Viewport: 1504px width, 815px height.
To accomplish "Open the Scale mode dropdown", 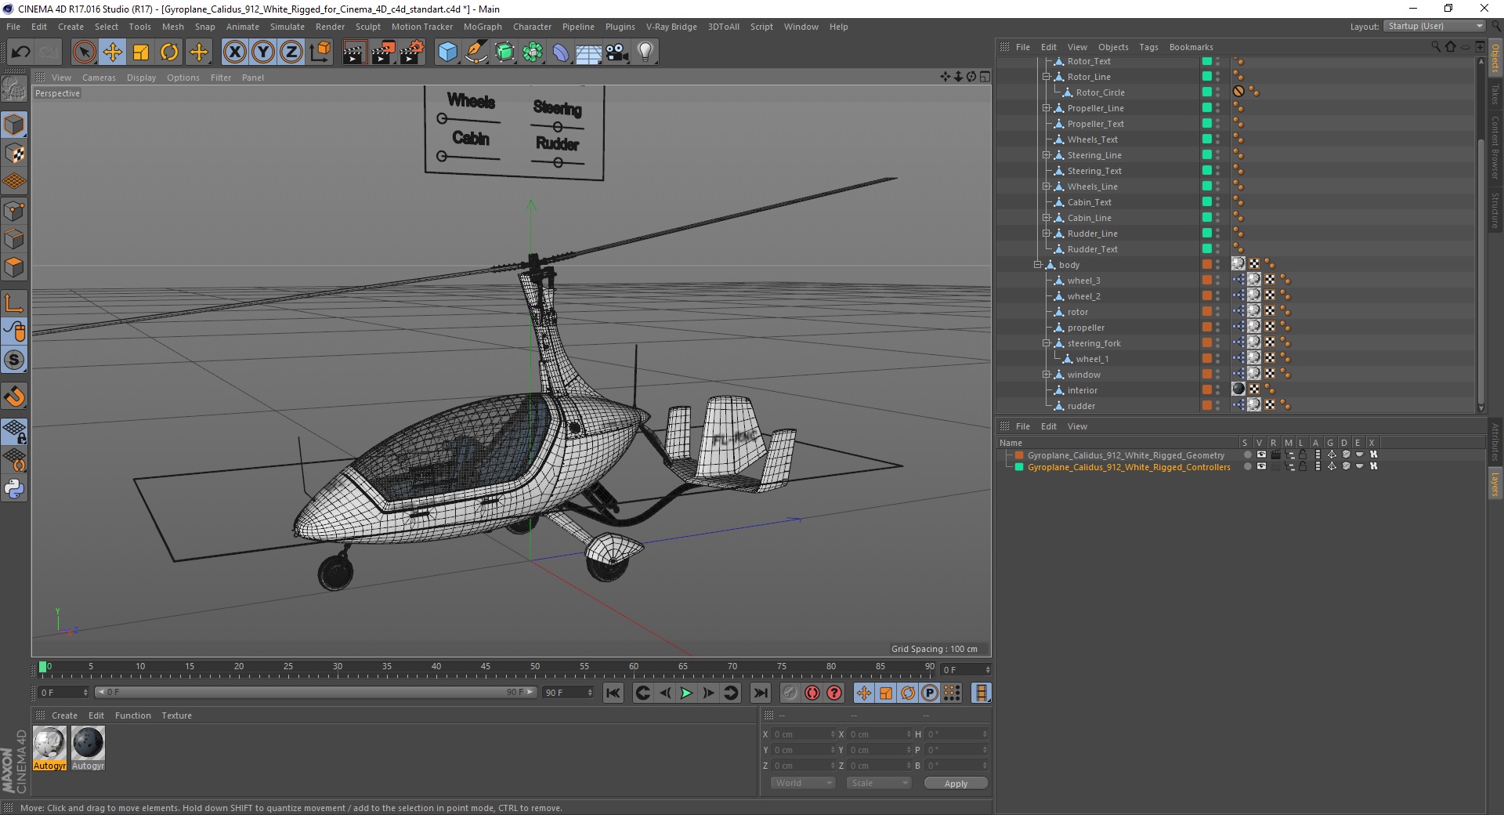I will pos(879,783).
